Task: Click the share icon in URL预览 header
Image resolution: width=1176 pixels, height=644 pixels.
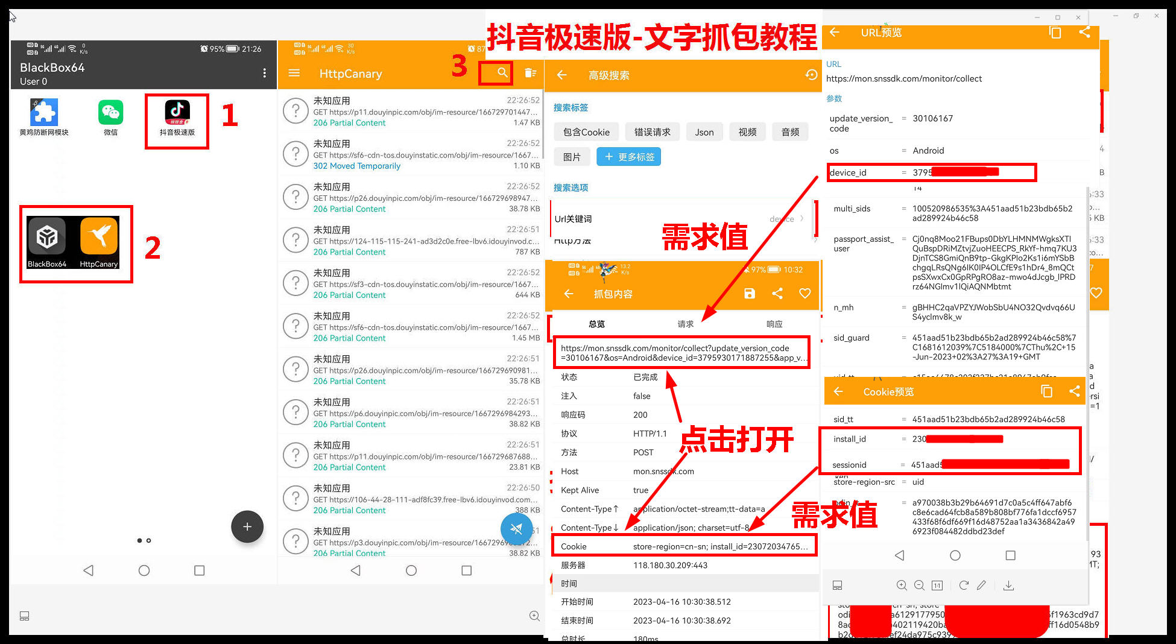Action: click(1084, 33)
